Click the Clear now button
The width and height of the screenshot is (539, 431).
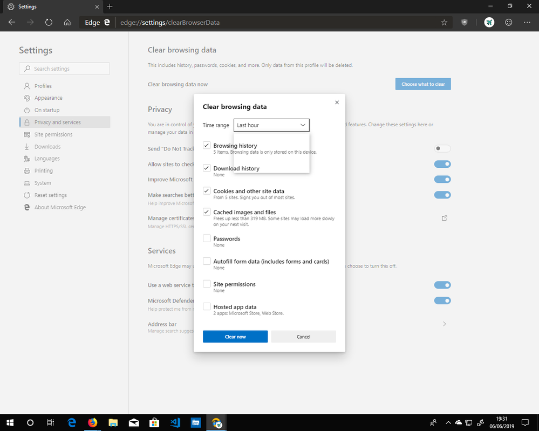[x=235, y=337]
